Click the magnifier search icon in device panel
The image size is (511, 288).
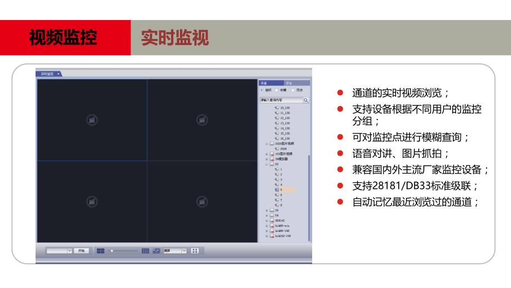pyautogui.click(x=305, y=100)
